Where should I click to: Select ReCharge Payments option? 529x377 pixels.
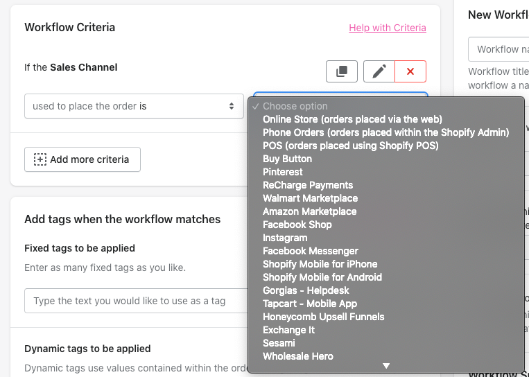pos(386,185)
